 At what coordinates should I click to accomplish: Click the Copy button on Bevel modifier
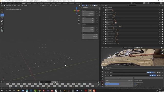pyautogui.click(x=149, y=78)
